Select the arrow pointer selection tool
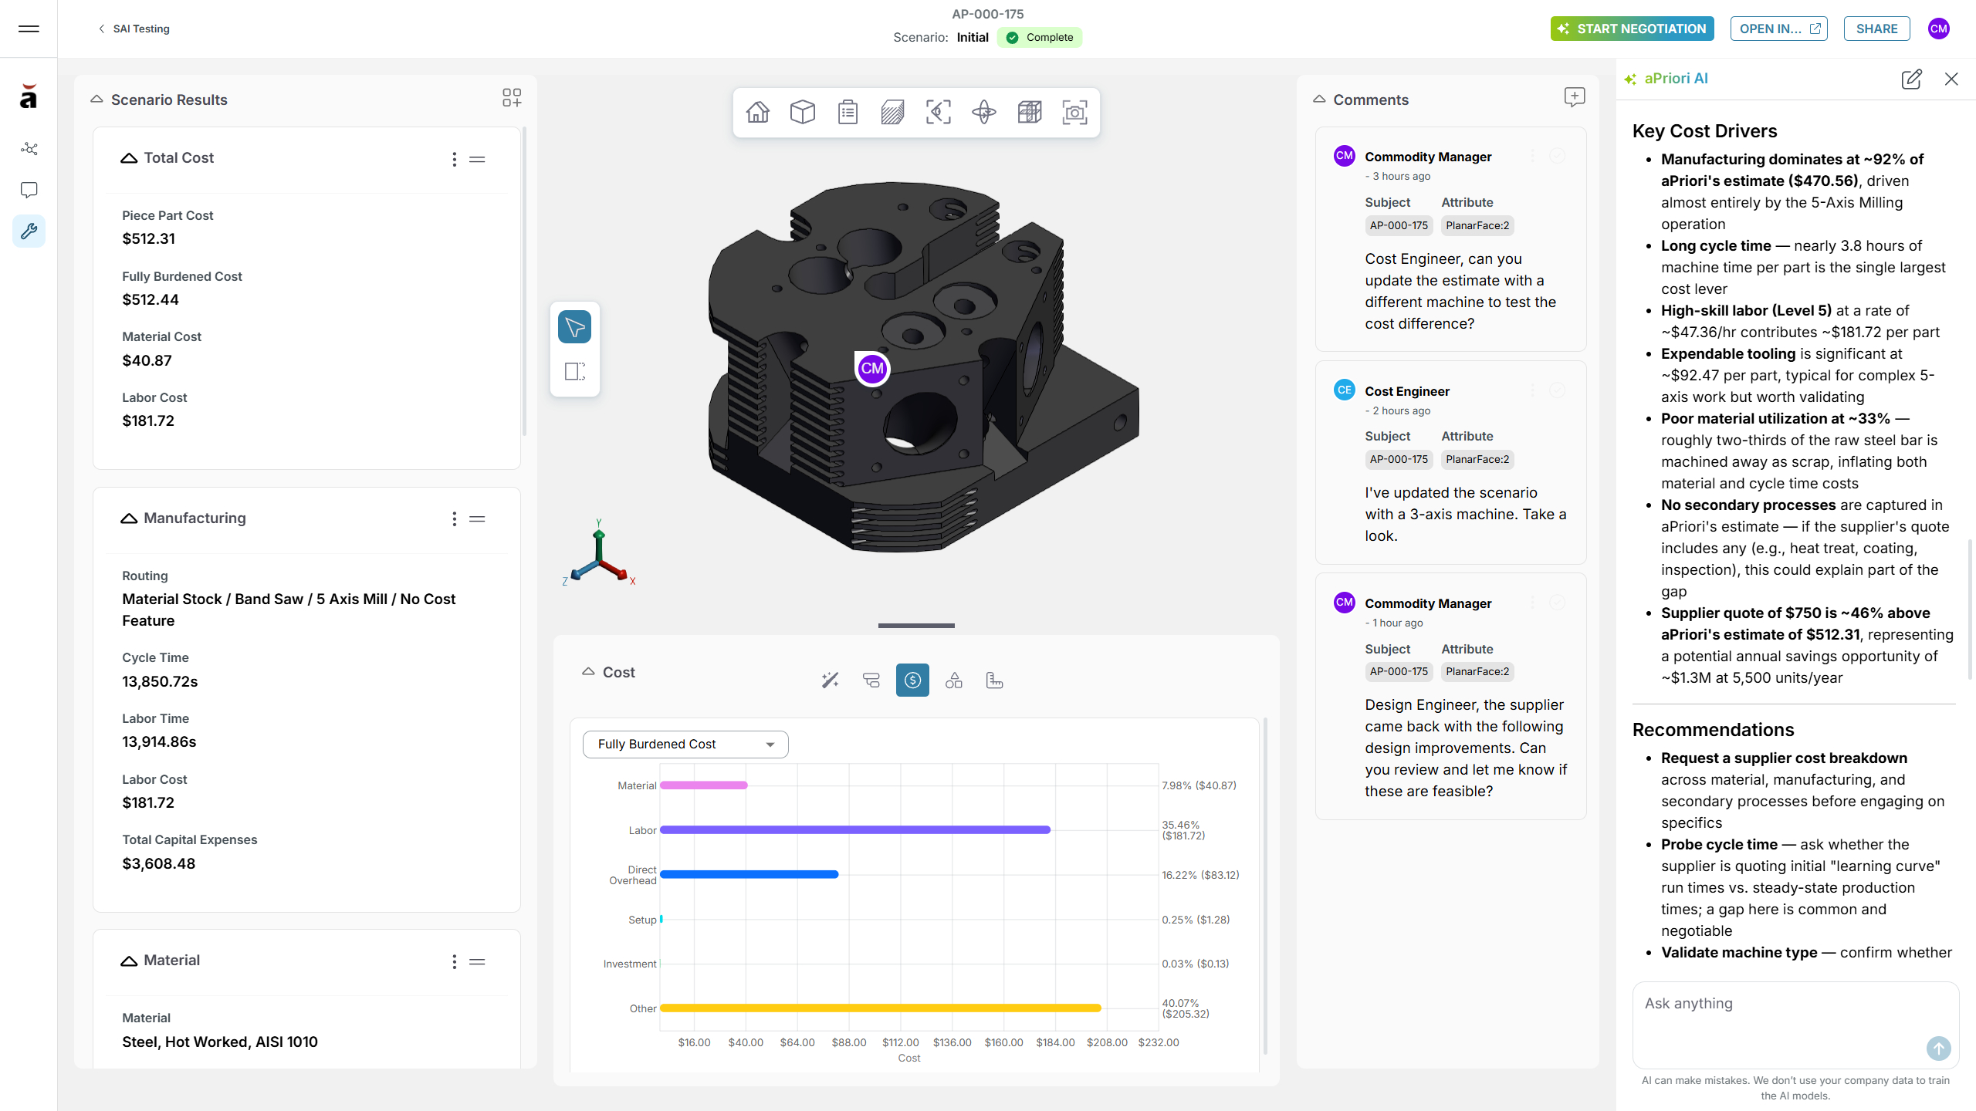The image size is (1976, 1111). coord(575,327)
